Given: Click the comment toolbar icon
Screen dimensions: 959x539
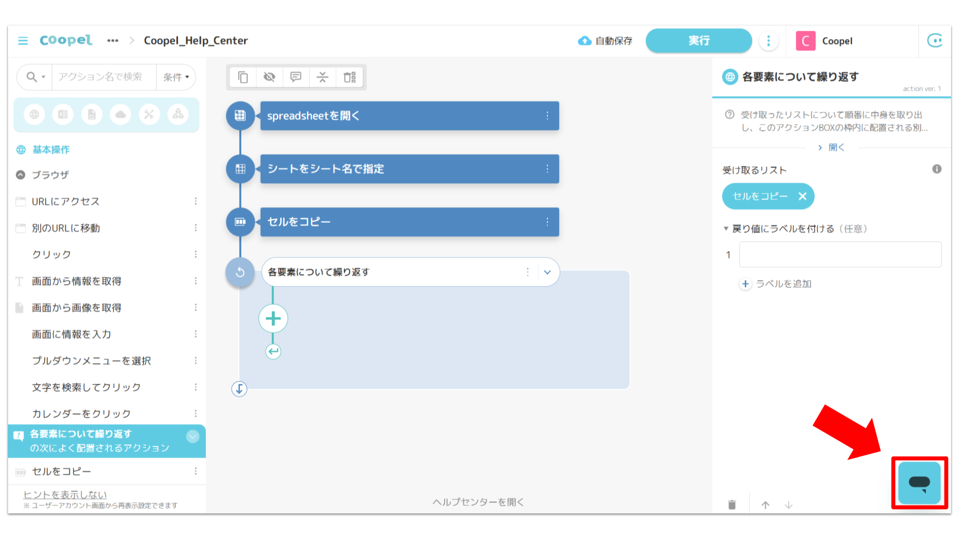Looking at the screenshot, I should pyautogui.click(x=296, y=77).
